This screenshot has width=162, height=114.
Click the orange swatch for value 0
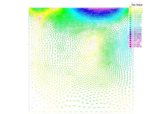(x=130, y=7)
